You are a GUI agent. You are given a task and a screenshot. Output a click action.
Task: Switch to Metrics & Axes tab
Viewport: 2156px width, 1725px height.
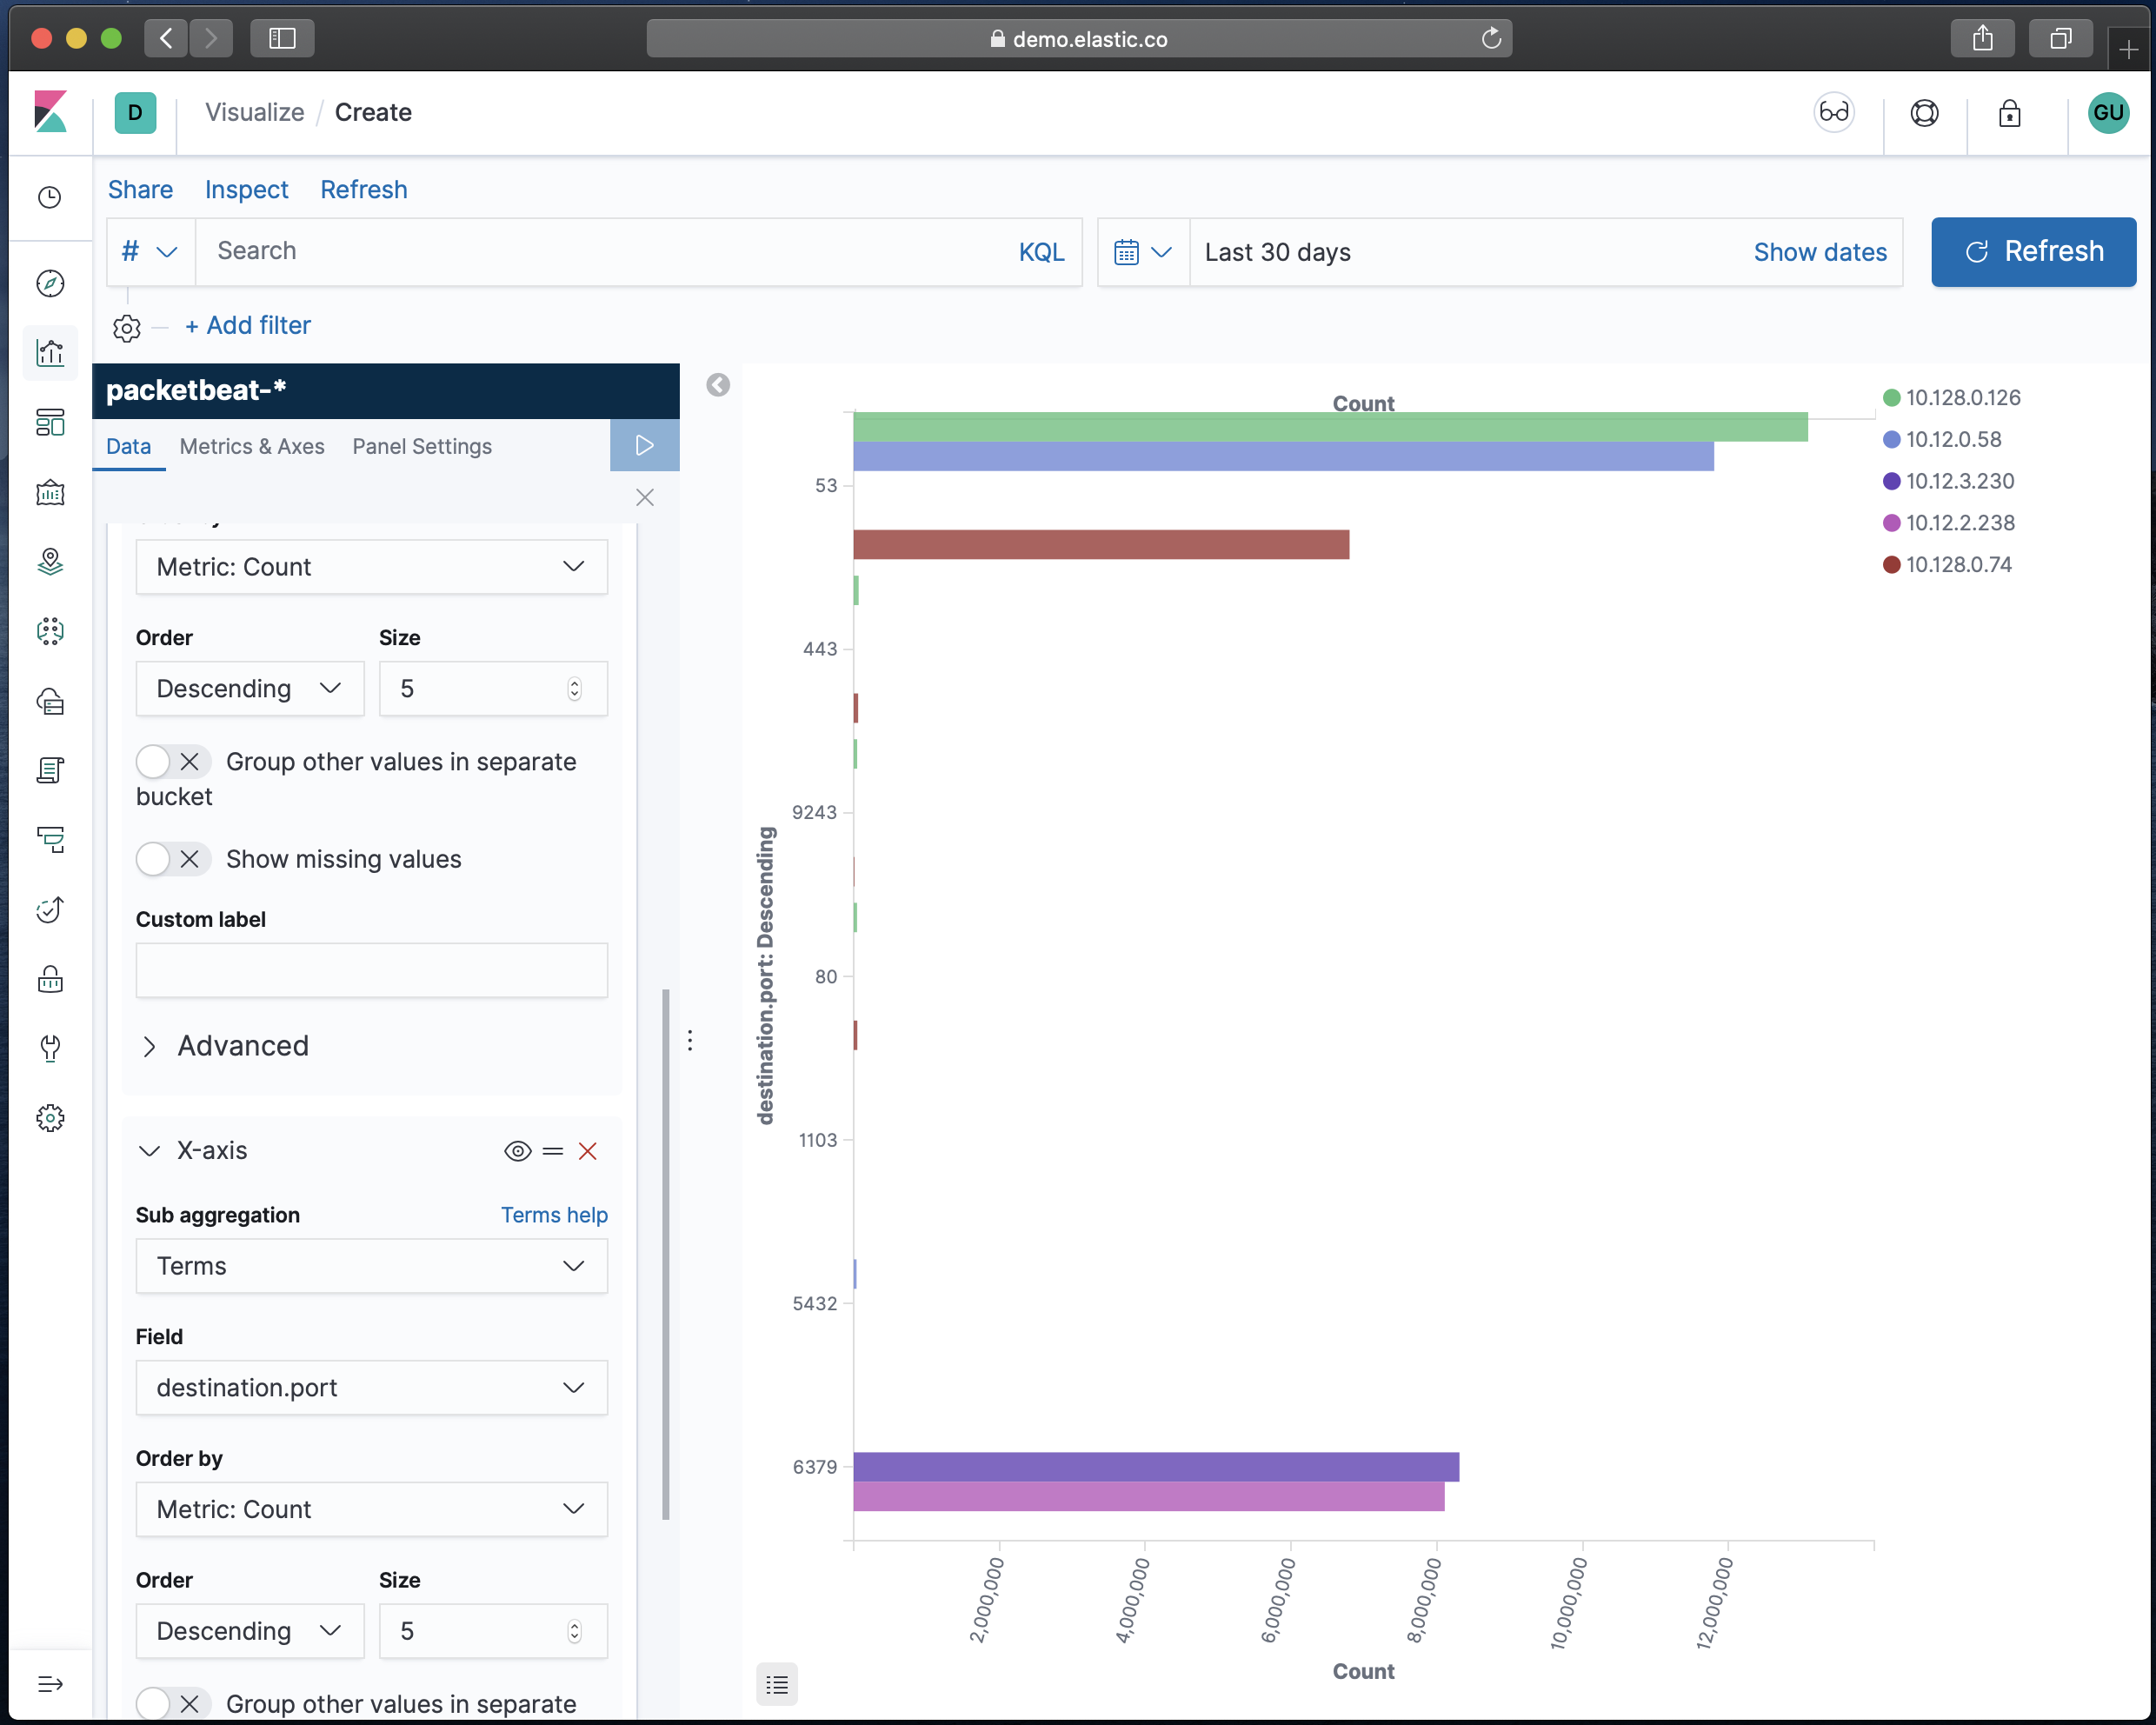(252, 446)
